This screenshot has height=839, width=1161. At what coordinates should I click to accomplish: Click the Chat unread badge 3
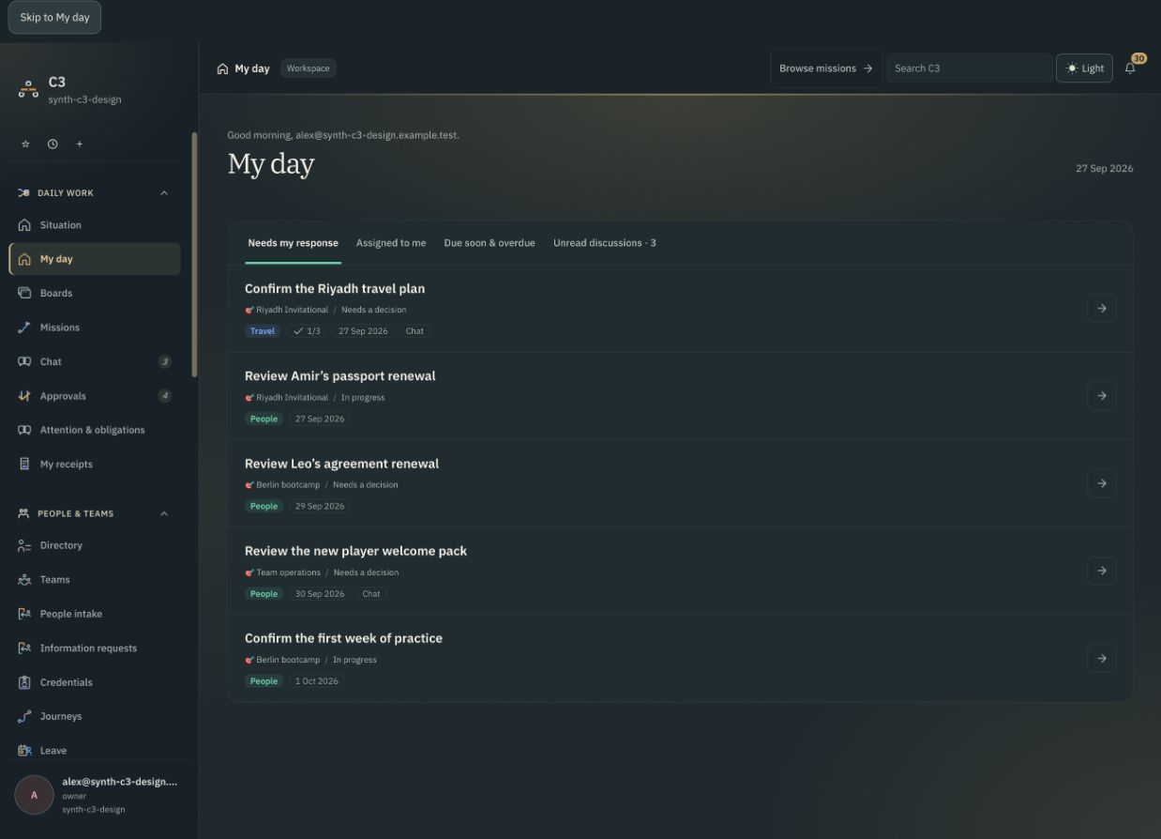tap(165, 361)
